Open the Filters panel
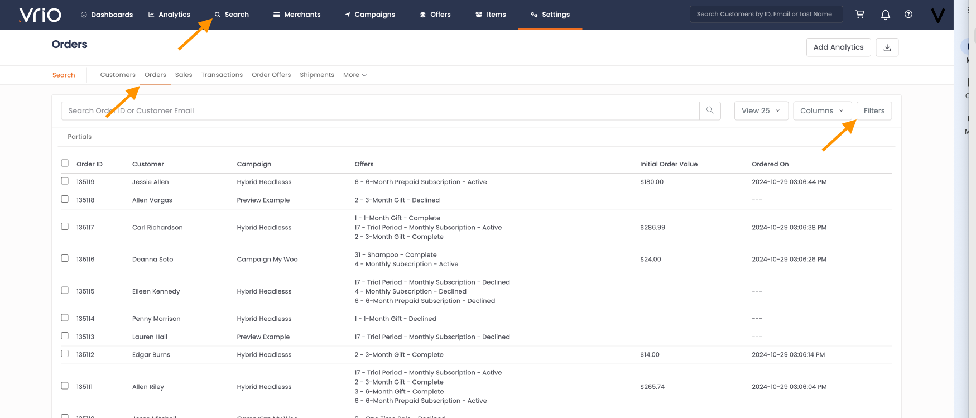Screen dimensions: 976x418 pos(874,110)
